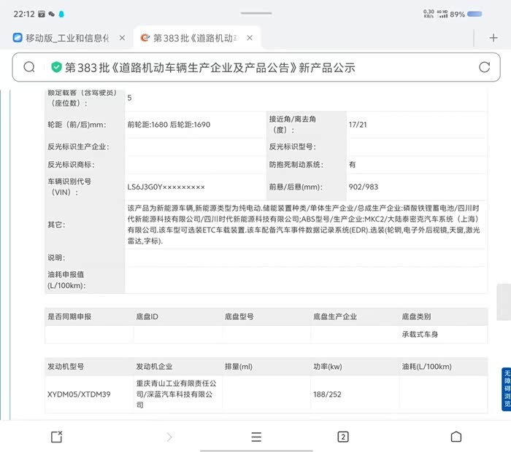Click the VIN value LS6J3G0Y text

click(166, 187)
